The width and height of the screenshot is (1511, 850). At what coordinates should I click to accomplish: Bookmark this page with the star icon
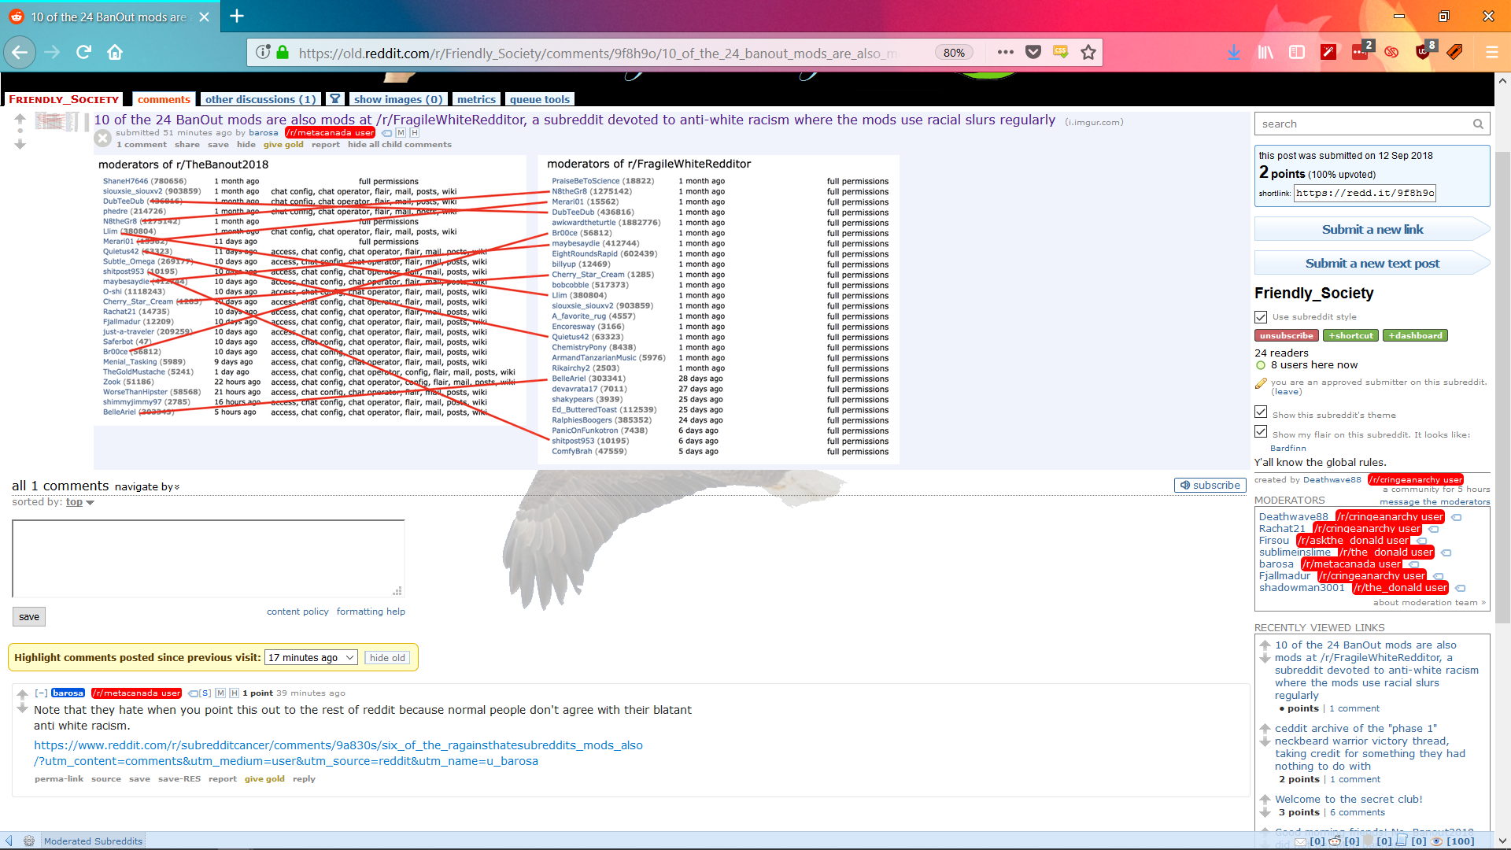pos(1088,52)
